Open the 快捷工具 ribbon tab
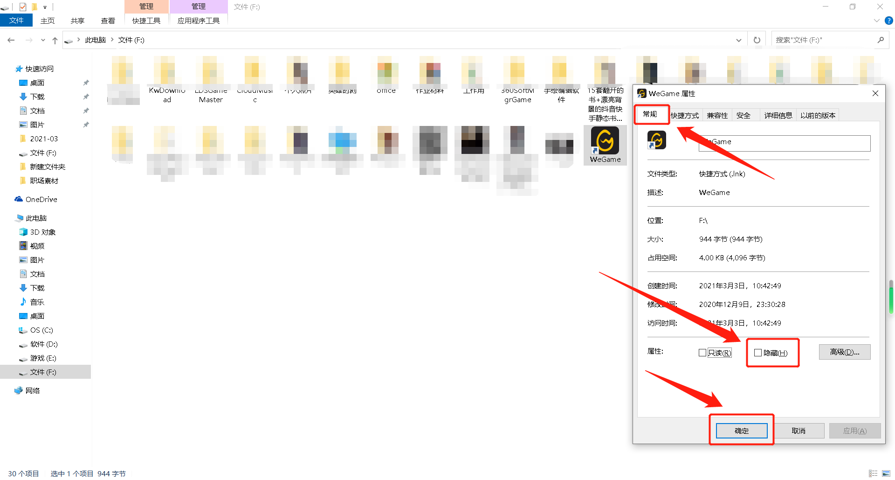 tap(146, 21)
